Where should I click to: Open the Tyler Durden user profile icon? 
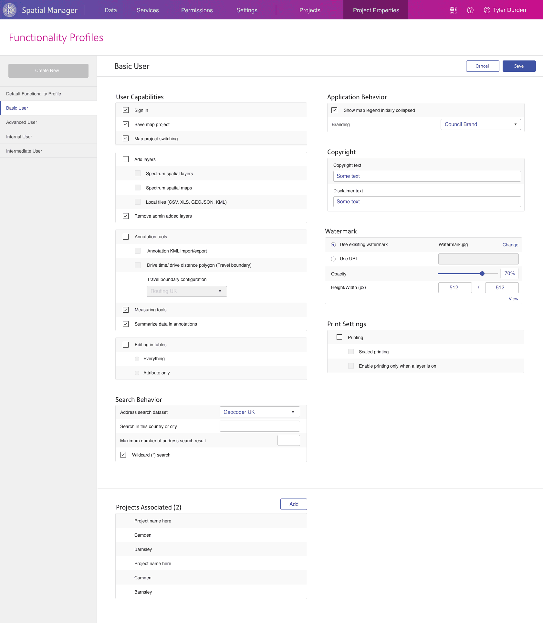point(487,10)
